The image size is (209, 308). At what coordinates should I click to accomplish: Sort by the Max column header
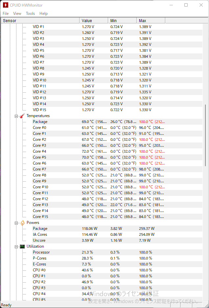click(x=151, y=20)
